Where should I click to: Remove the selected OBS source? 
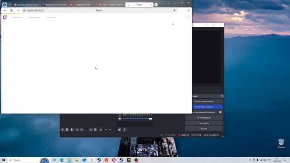point(96,130)
